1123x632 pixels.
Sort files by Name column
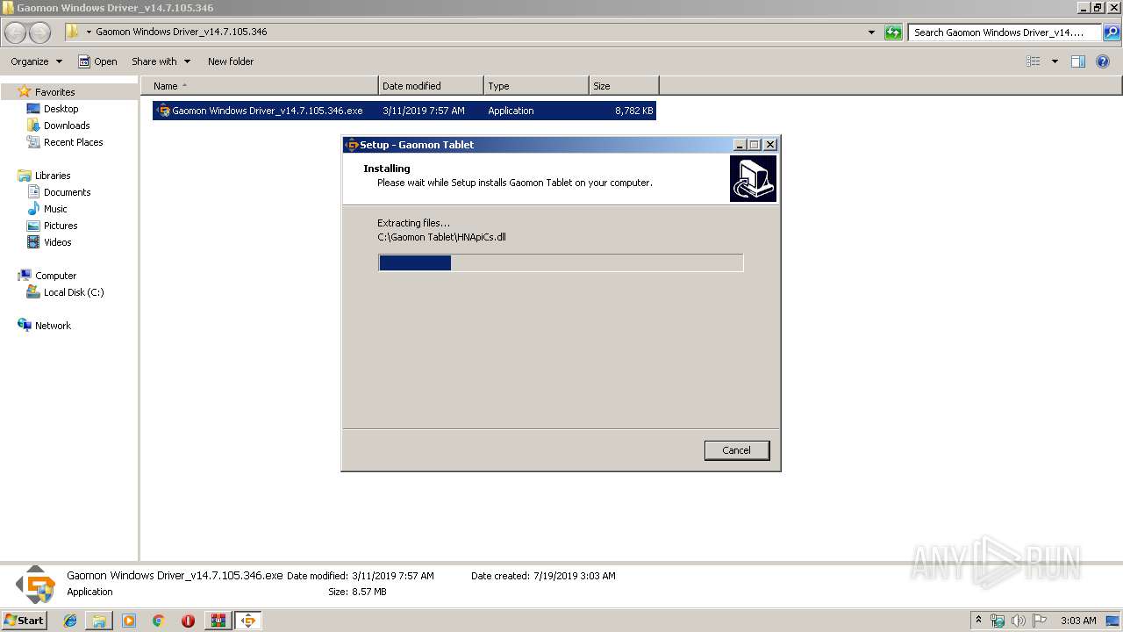tap(260, 86)
